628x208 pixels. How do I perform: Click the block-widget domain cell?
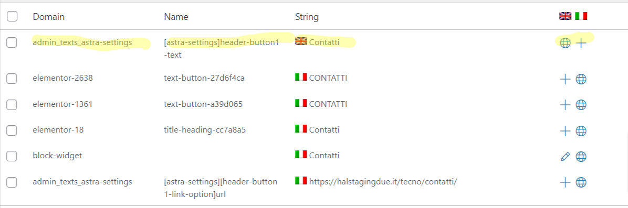[x=57, y=156]
